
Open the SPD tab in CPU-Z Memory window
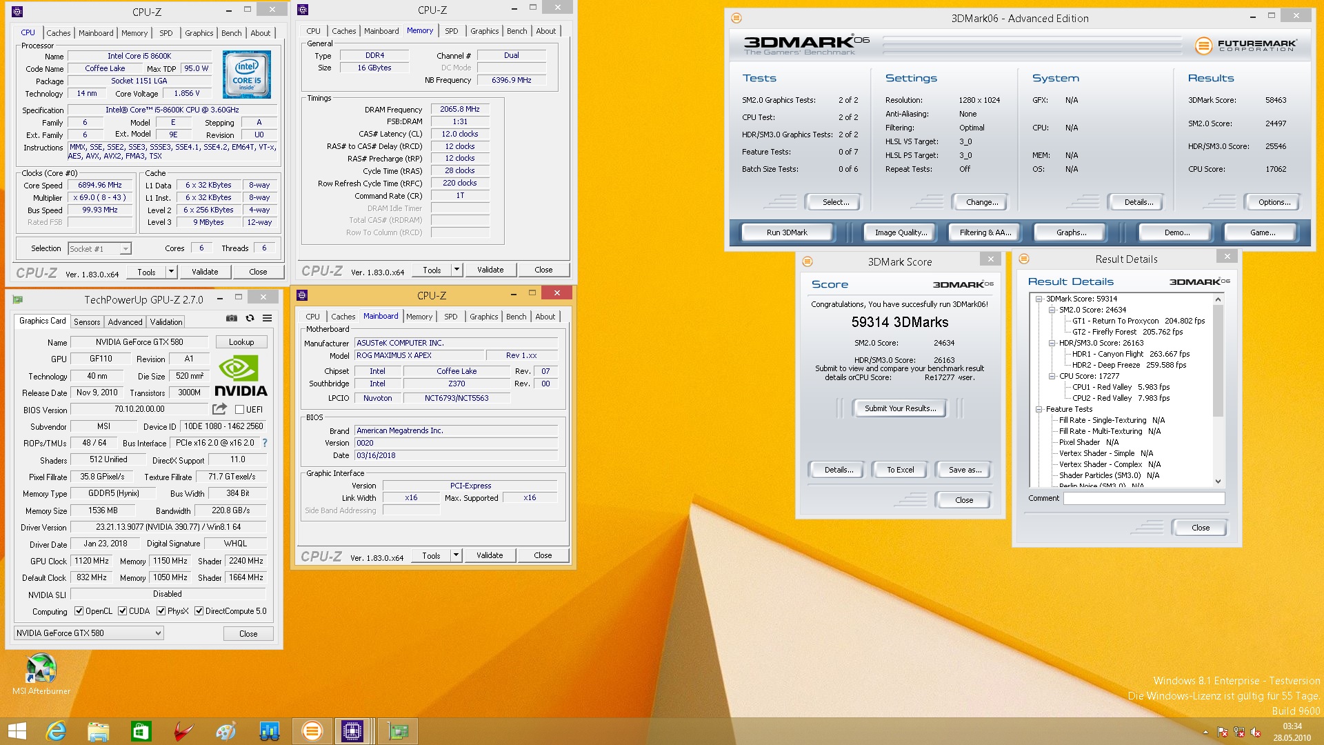pos(452,31)
